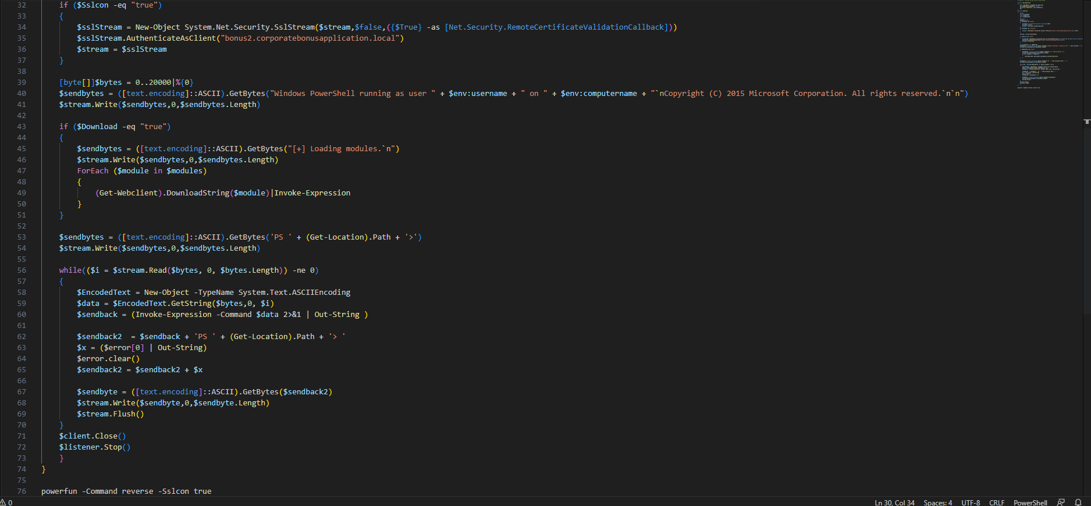Viewport: 1091px width, 506px height.
Task: Open notifications bell in status bar
Action: pyautogui.click(x=1078, y=503)
